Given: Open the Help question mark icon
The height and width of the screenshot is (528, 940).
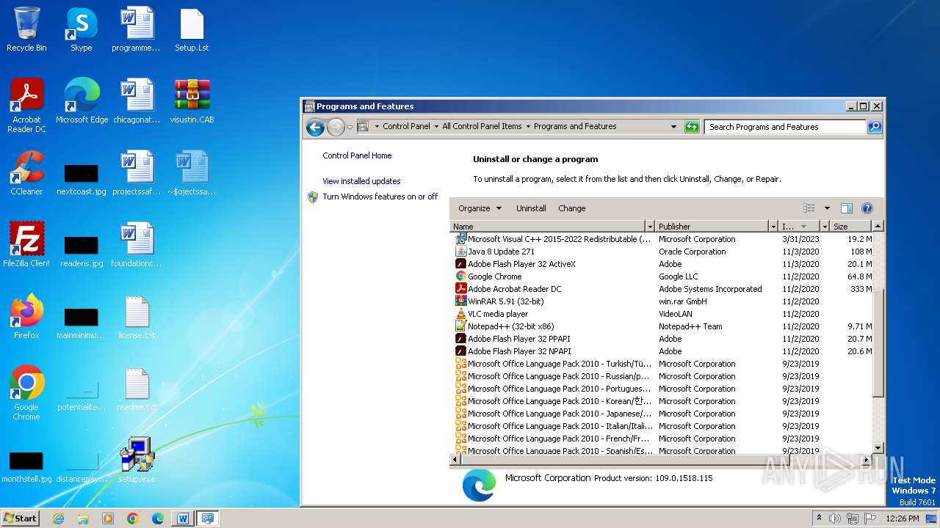Looking at the screenshot, I should pos(867,208).
